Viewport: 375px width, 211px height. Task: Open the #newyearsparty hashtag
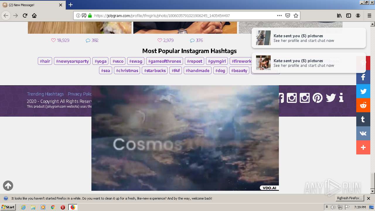point(72,61)
